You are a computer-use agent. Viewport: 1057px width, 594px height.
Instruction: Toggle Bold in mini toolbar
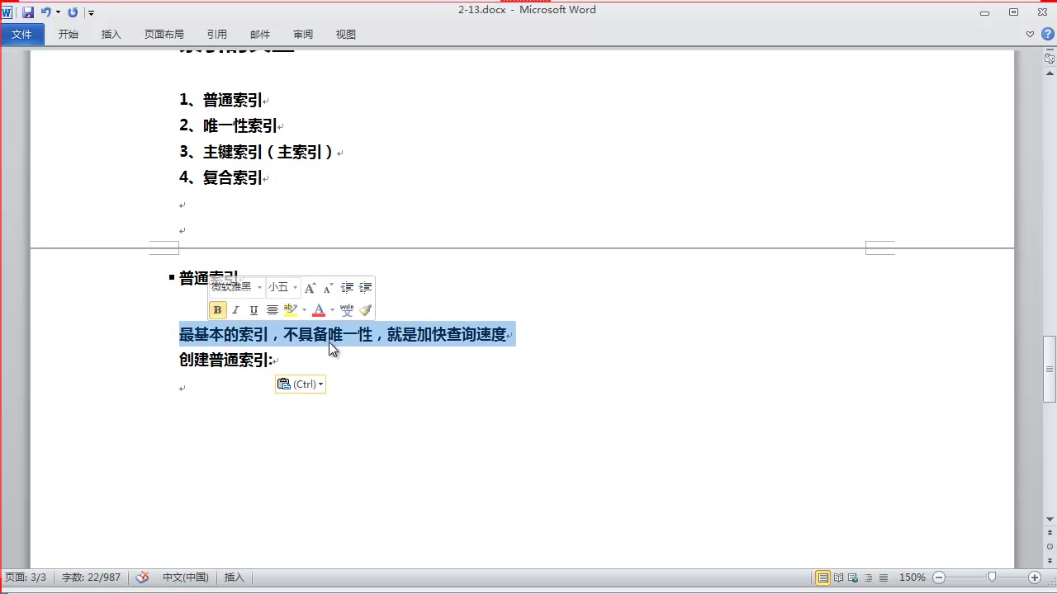(217, 310)
